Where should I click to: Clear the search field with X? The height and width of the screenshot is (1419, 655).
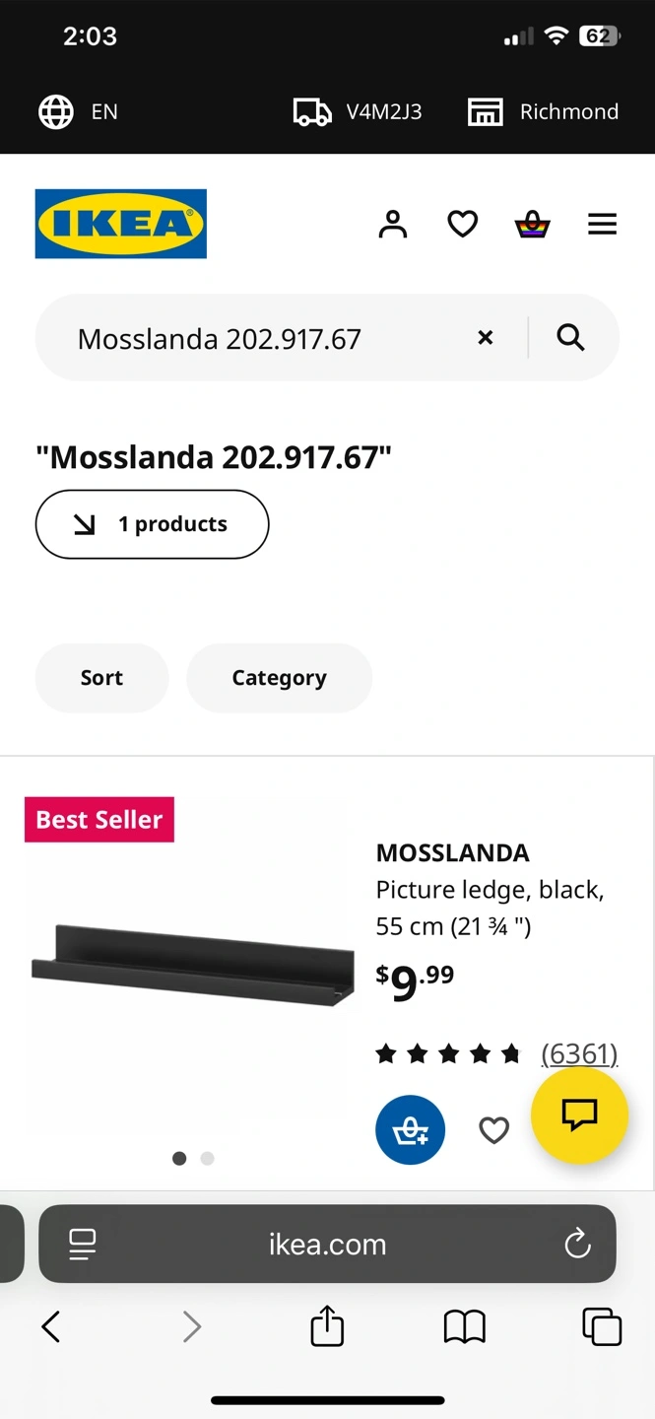coord(485,338)
